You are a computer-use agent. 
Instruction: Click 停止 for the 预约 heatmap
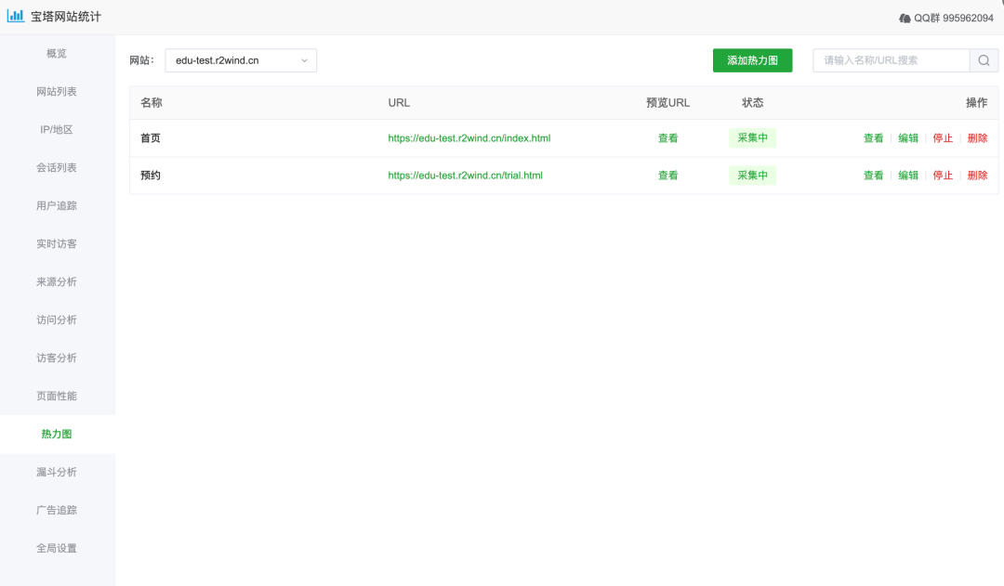943,176
